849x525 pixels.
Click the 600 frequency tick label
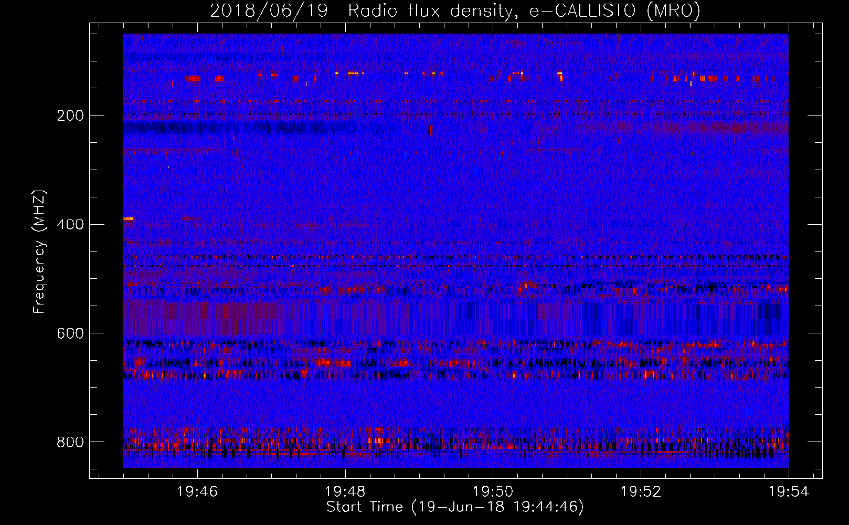(70, 334)
